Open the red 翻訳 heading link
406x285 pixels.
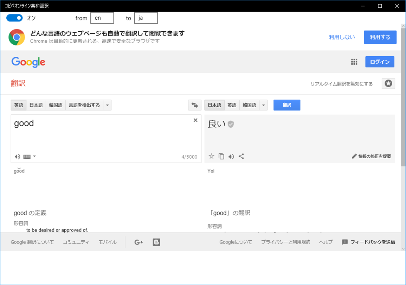click(x=18, y=83)
